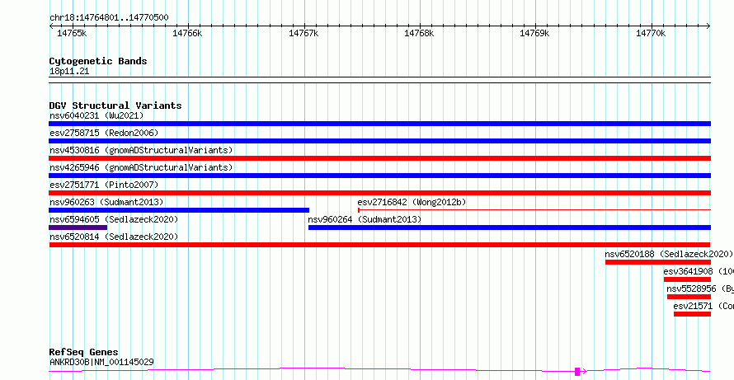Click the nsv6520188 (Sedlazeck2020) label

tap(669, 254)
